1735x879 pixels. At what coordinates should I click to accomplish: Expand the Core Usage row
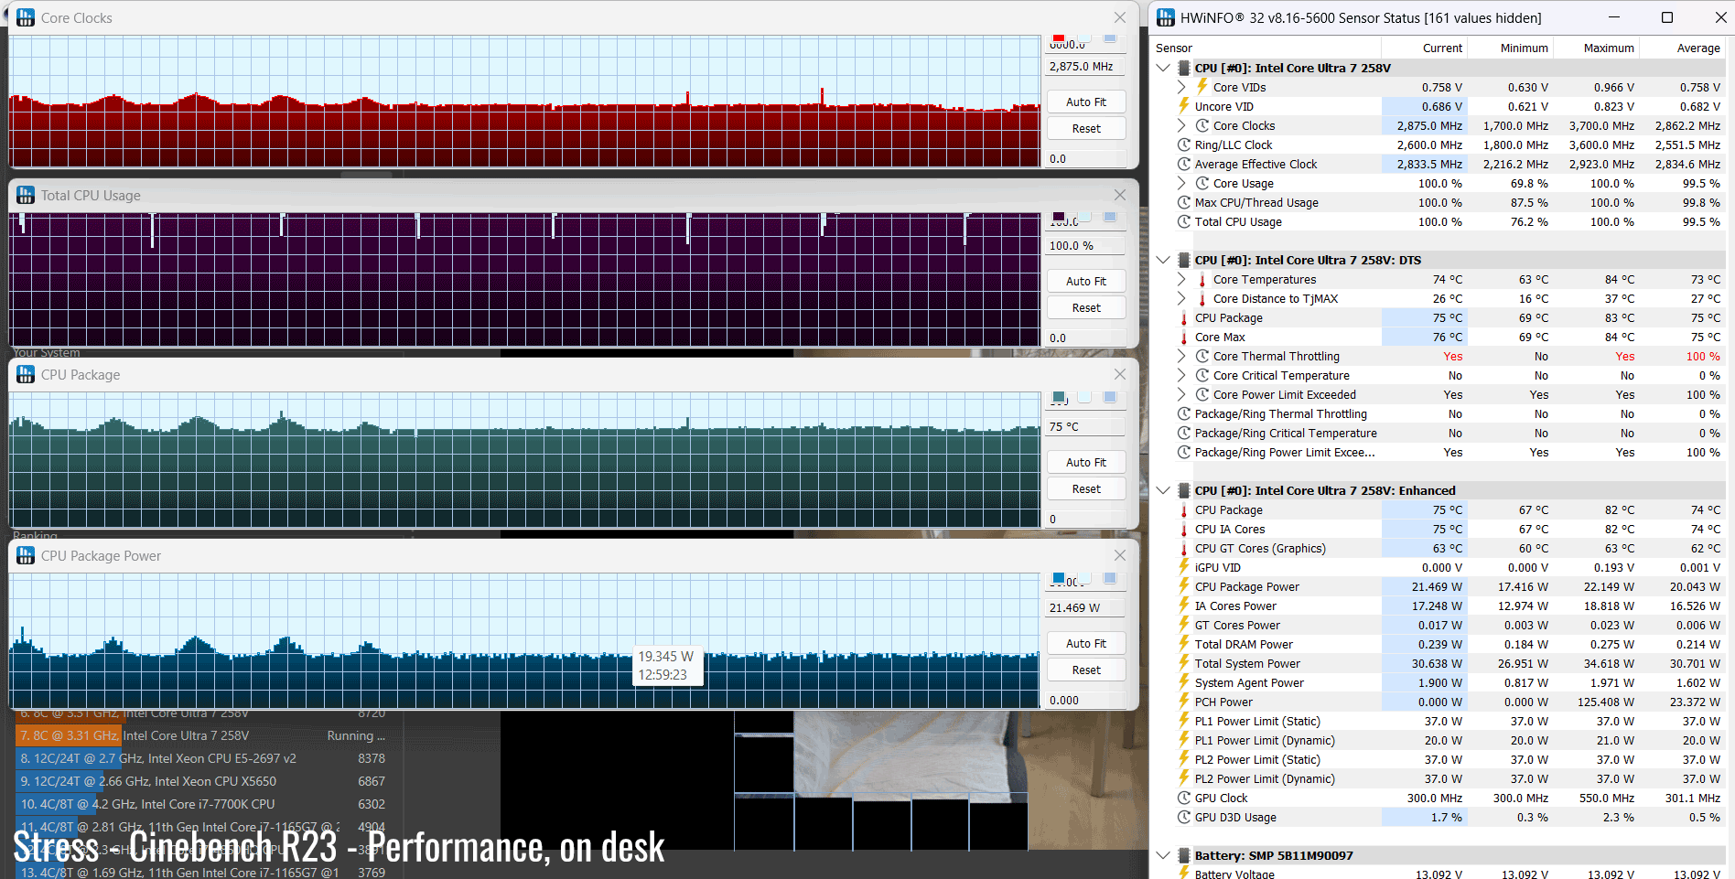pos(1181,183)
